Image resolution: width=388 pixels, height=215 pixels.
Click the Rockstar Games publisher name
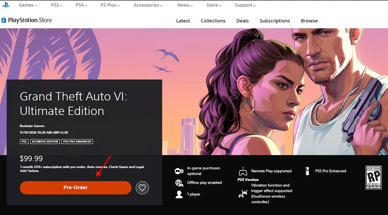[x=32, y=126]
